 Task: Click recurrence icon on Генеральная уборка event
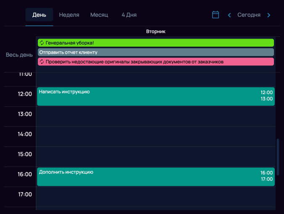[42, 43]
